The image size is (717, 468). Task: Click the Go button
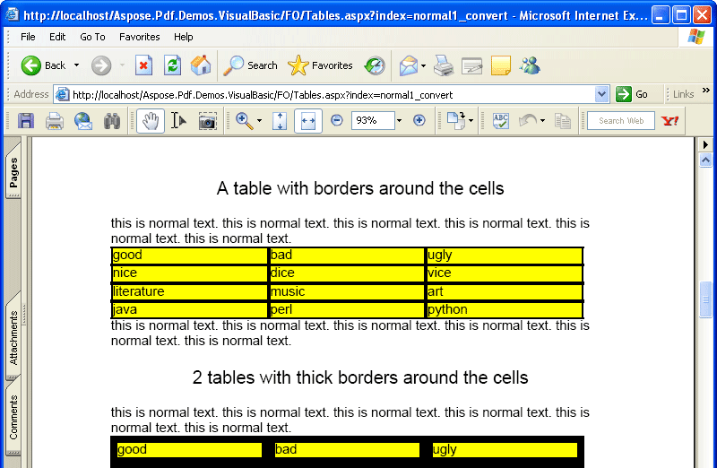633,94
